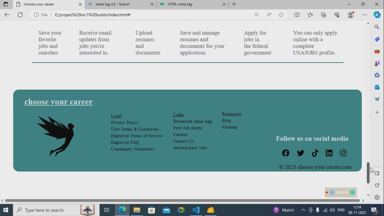Open the Twitter icon in the footer
Screen dimensions: 384x216
click(300, 153)
